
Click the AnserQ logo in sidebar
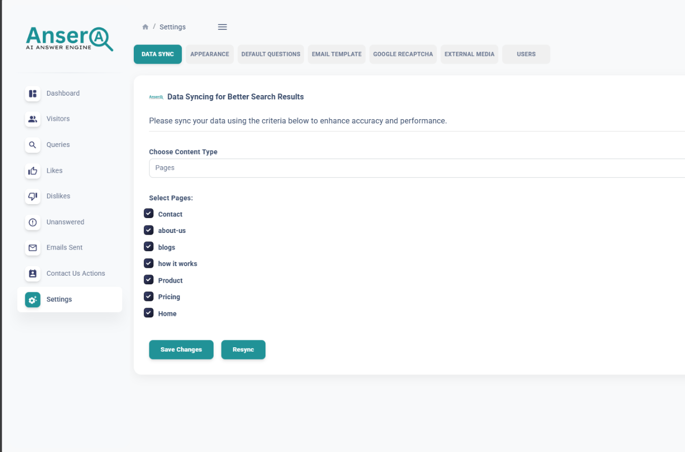[70, 39]
